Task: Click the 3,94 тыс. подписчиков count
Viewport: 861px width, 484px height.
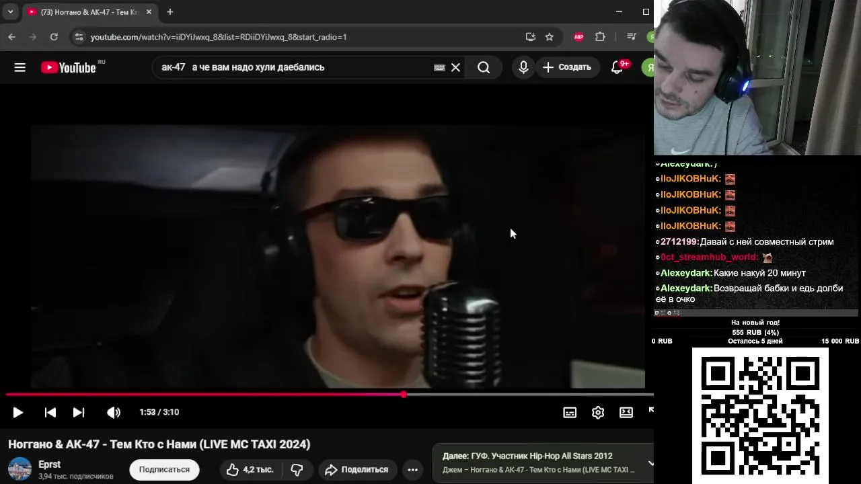Action: pyautogui.click(x=76, y=477)
